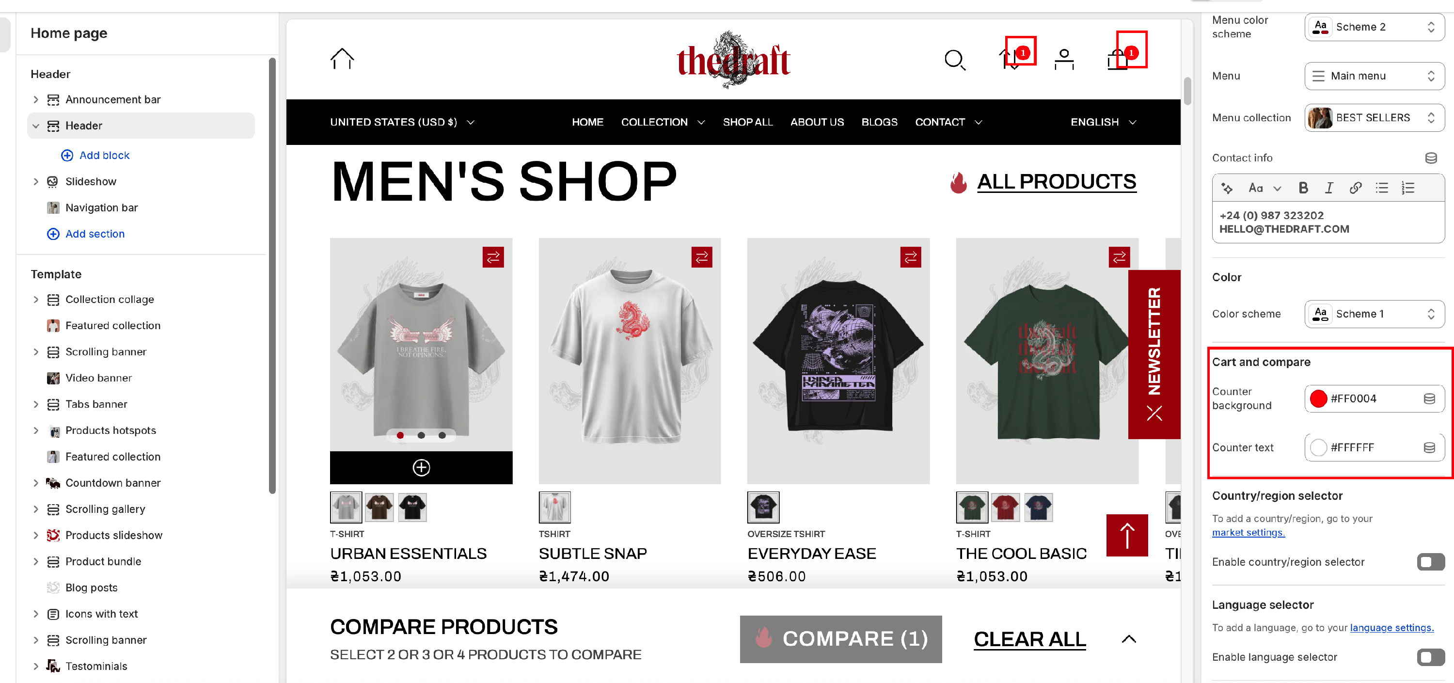Click the account user icon in header
Viewport: 1454px width, 683px height.
coord(1064,60)
